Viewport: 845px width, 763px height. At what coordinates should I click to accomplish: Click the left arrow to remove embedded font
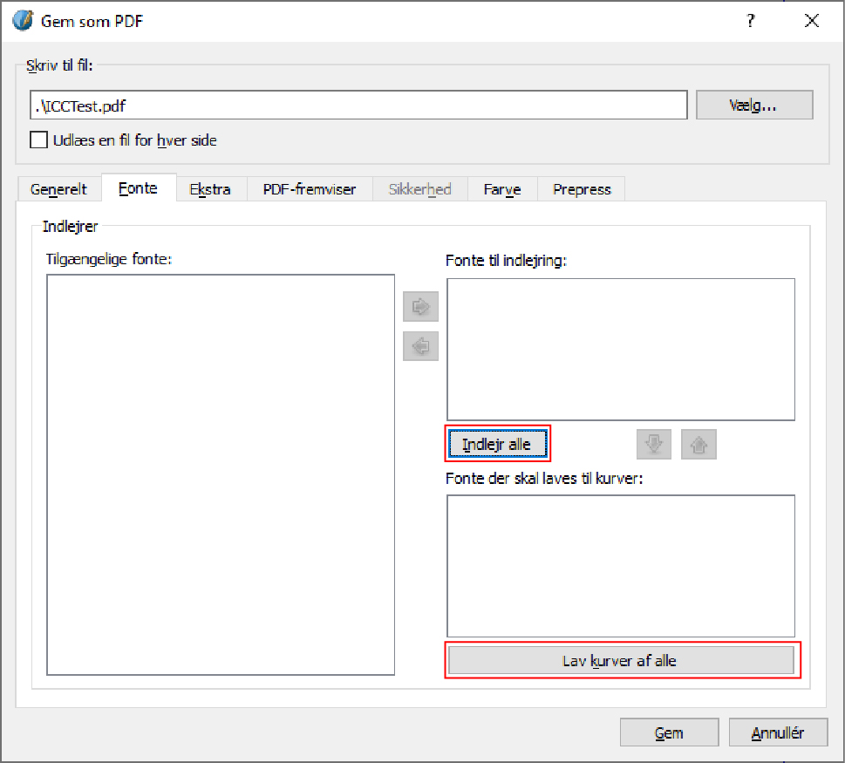click(420, 346)
